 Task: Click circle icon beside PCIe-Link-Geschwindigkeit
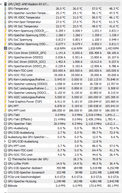pos(5,177)
